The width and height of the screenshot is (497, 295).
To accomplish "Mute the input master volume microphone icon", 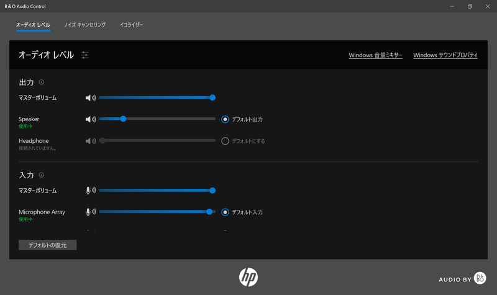I will point(90,191).
